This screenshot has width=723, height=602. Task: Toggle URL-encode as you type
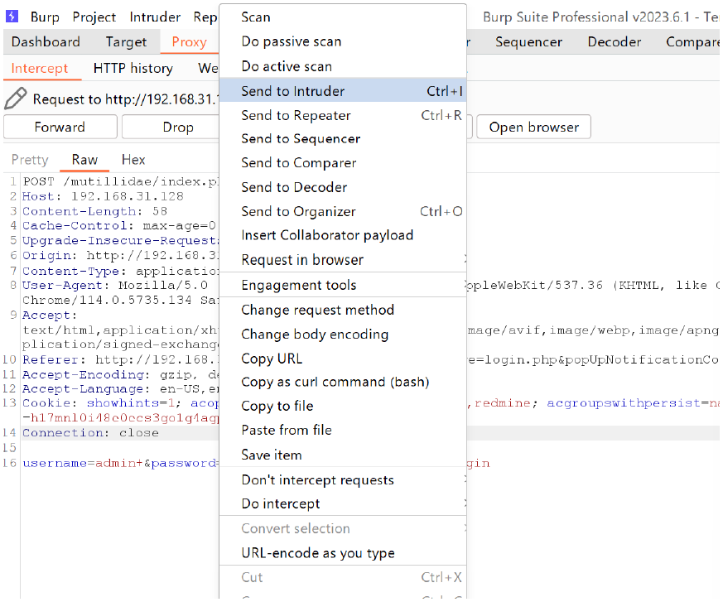pos(343,552)
